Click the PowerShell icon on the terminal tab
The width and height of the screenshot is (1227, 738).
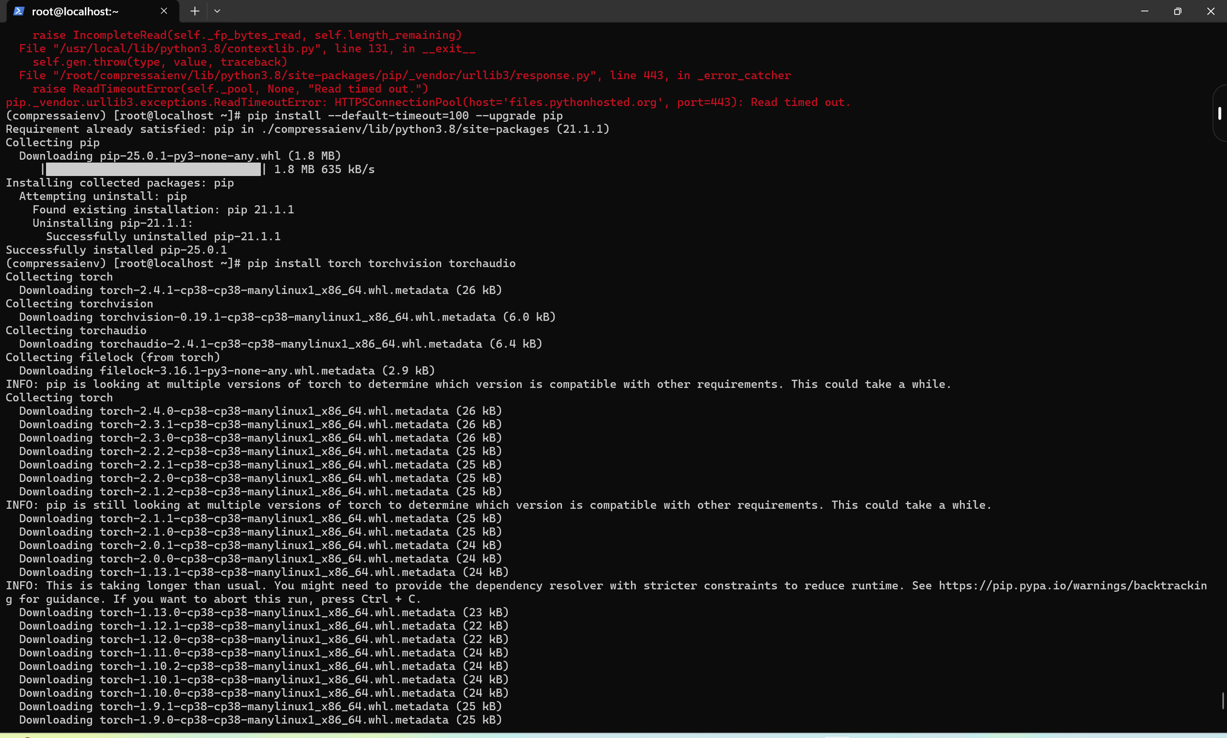coord(19,11)
